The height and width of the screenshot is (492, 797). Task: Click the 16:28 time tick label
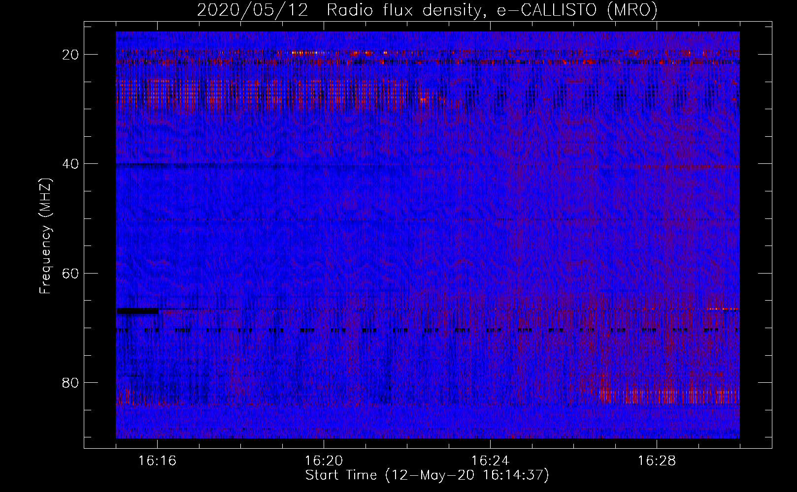[x=657, y=461]
